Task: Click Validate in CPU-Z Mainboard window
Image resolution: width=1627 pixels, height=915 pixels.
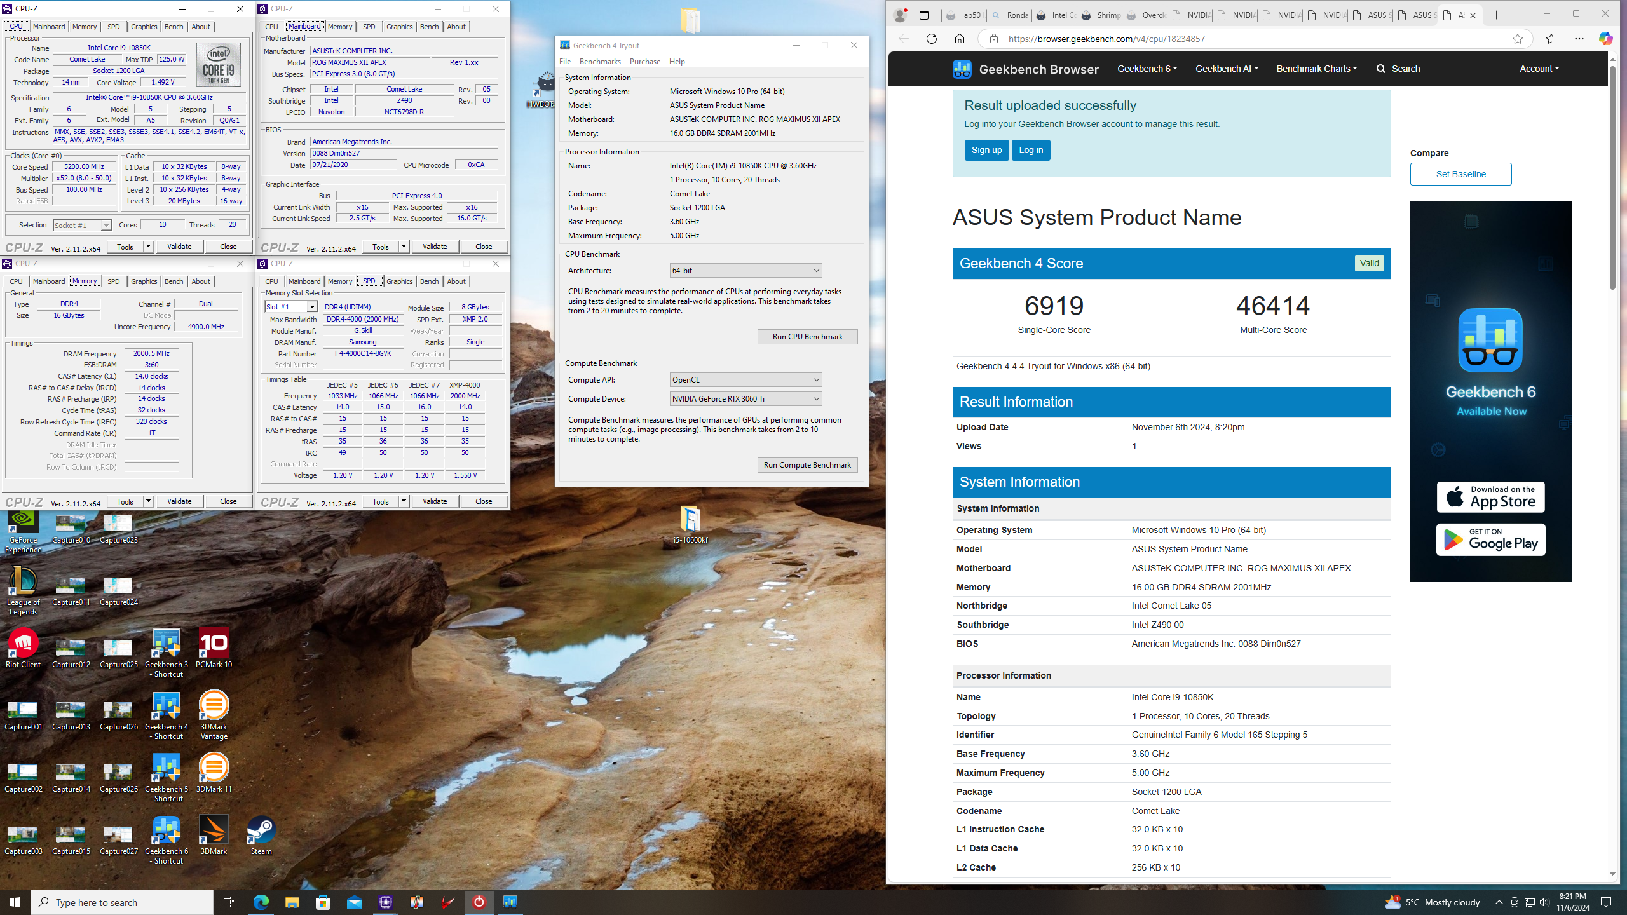Action: pyautogui.click(x=435, y=247)
